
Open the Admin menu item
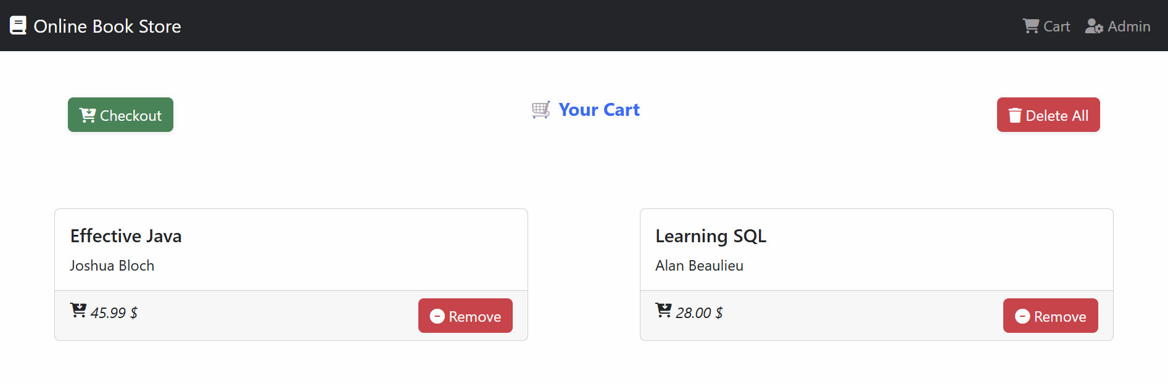pos(1118,26)
